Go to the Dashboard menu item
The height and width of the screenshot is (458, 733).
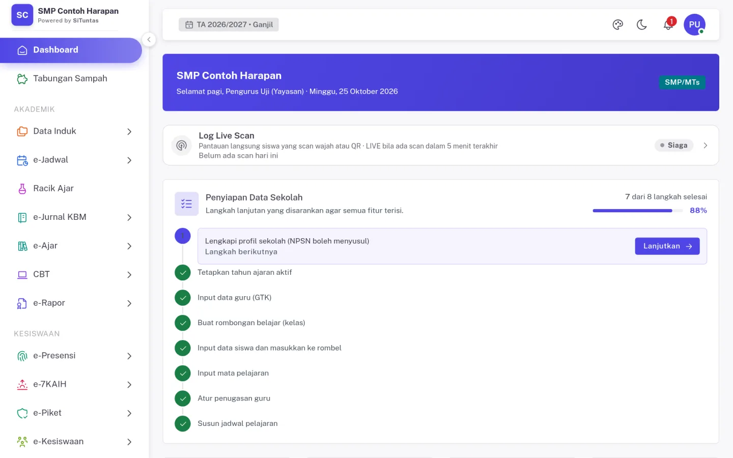(71, 50)
